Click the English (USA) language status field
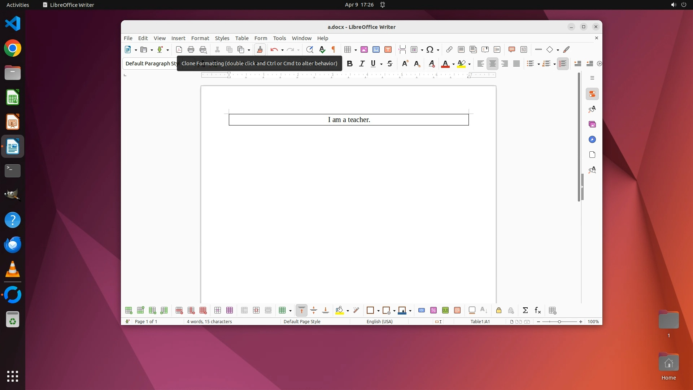 click(x=379, y=321)
